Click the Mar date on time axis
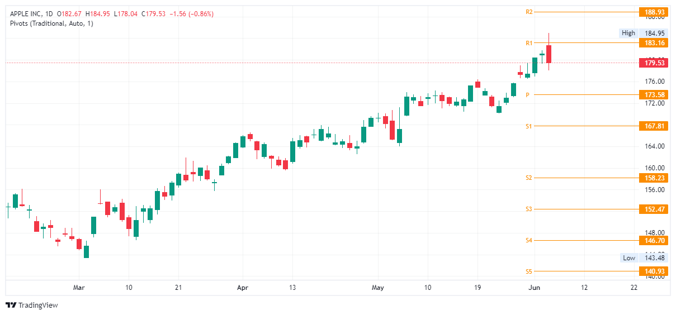Screen dimensions: 676x315 point(79,288)
